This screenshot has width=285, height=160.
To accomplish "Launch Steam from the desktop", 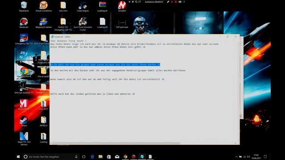I will (x=24, y=121).
